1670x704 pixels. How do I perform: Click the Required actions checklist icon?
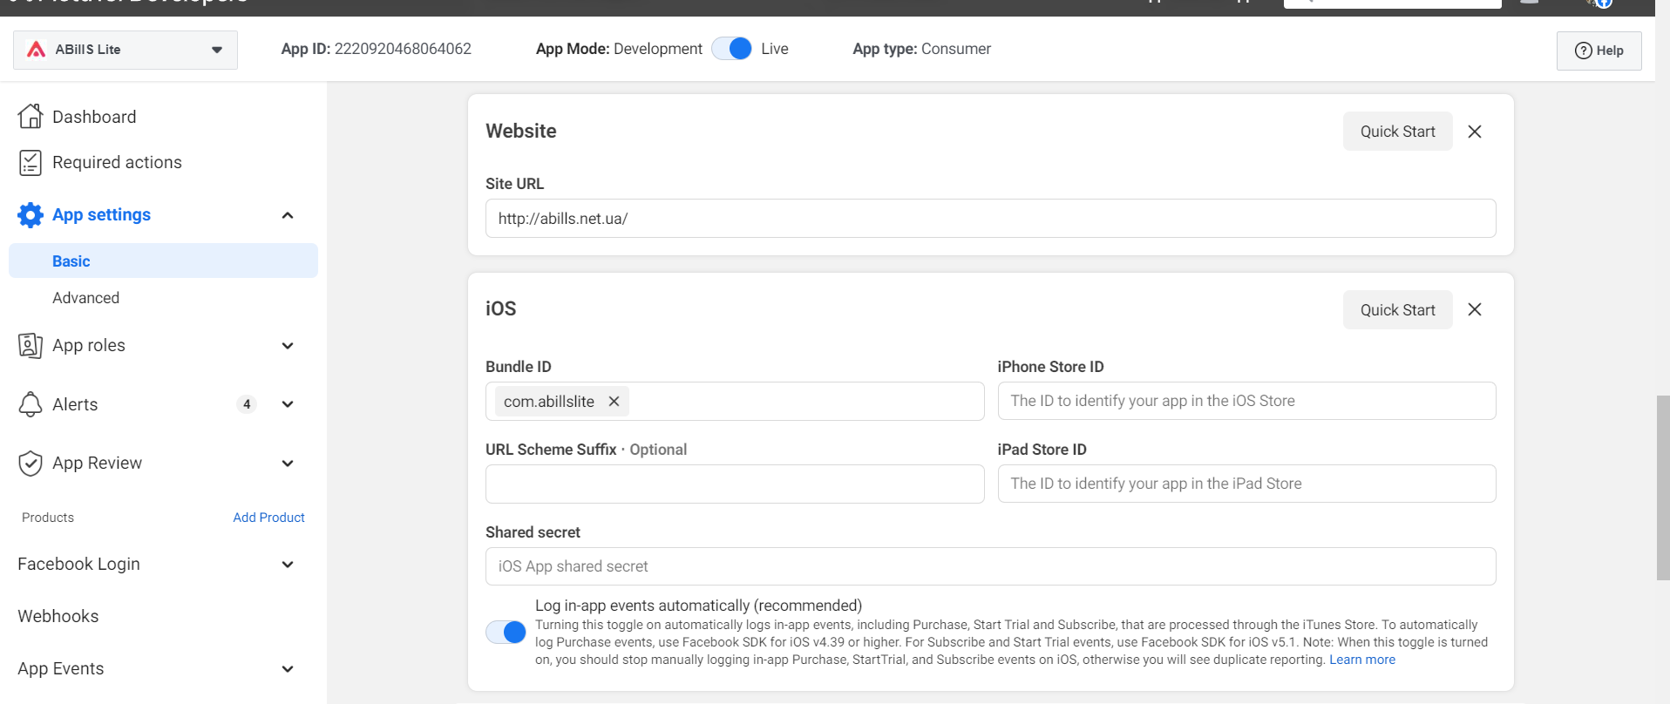point(31,162)
